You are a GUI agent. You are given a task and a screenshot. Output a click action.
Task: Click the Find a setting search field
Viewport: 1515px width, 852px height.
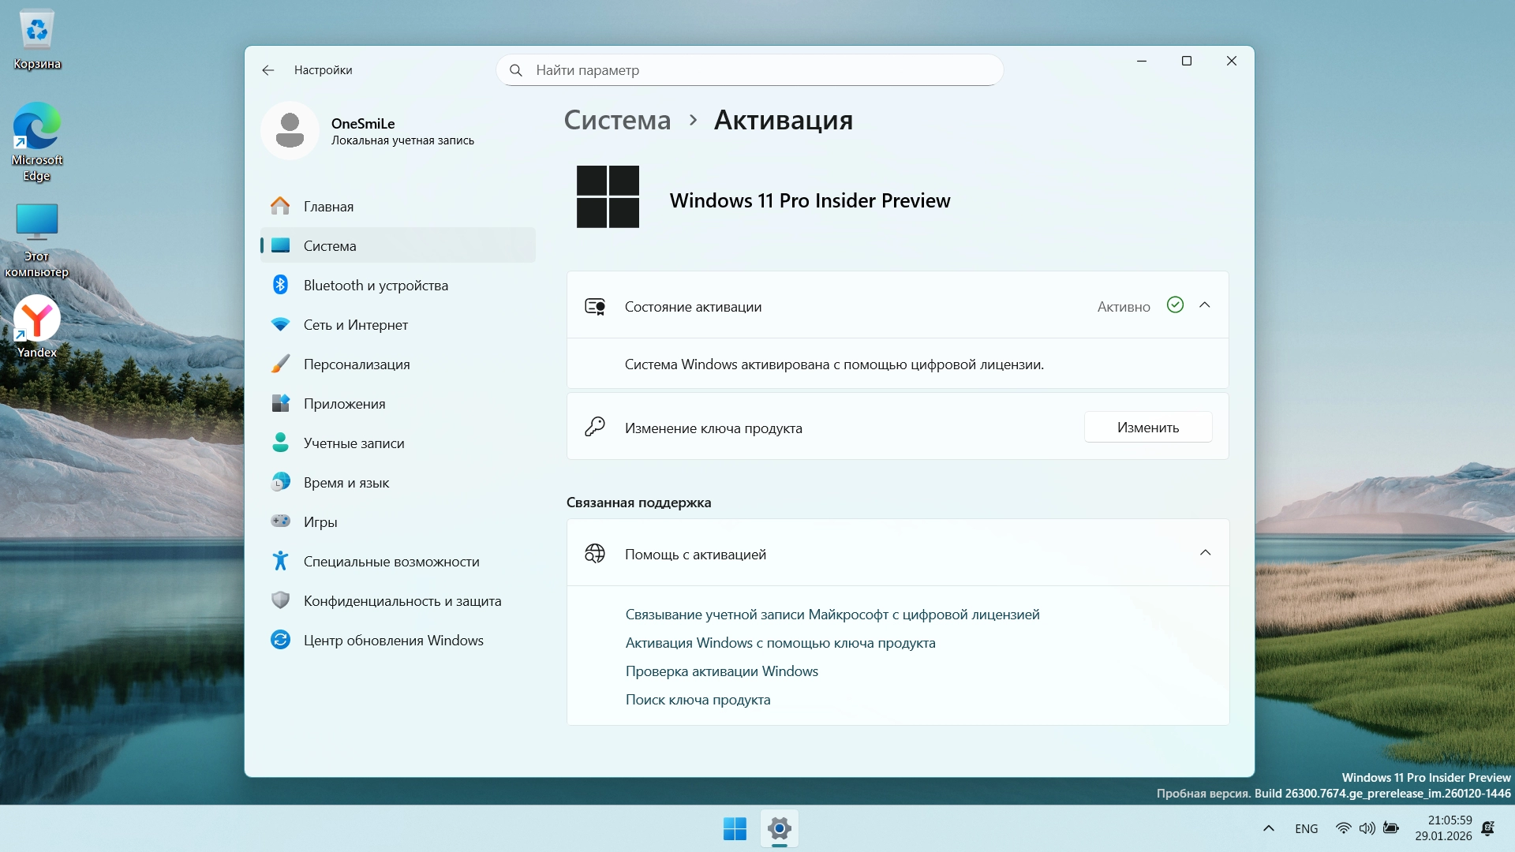click(750, 70)
